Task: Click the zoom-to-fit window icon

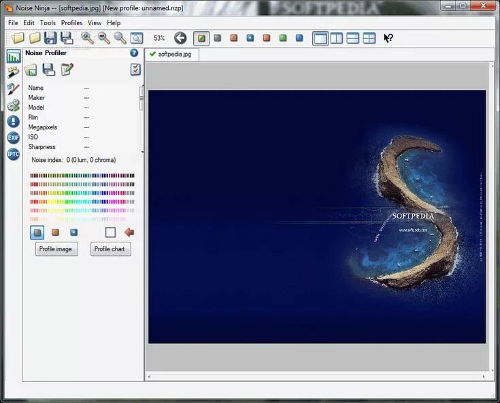Action: coord(137,38)
